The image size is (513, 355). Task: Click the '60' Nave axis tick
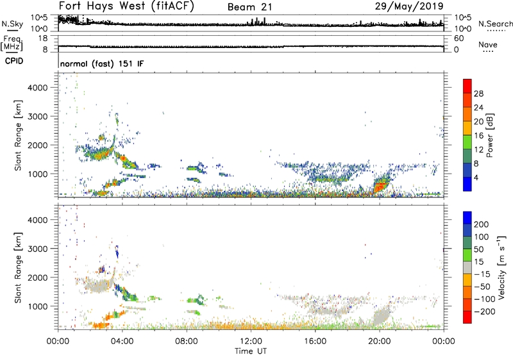tap(458, 38)
